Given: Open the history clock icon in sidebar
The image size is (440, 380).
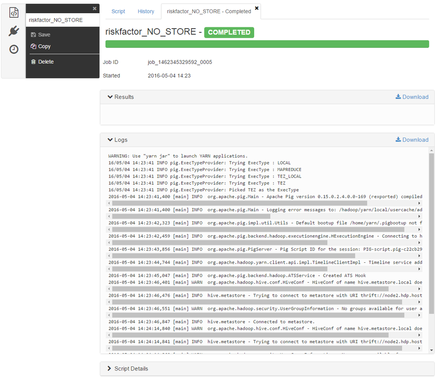Looking at the screenshot, I should pyautogui.click(x=14, y=49).
